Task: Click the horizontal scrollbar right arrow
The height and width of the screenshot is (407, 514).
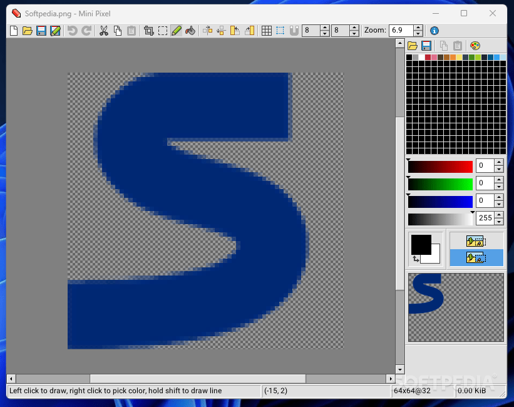Action: [x=391, y=379]
